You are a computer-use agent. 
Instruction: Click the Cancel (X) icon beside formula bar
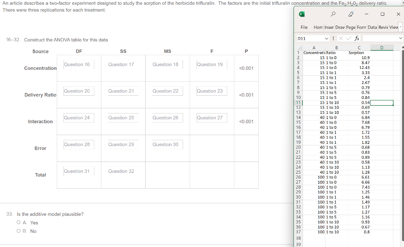(x=340, y=38)
